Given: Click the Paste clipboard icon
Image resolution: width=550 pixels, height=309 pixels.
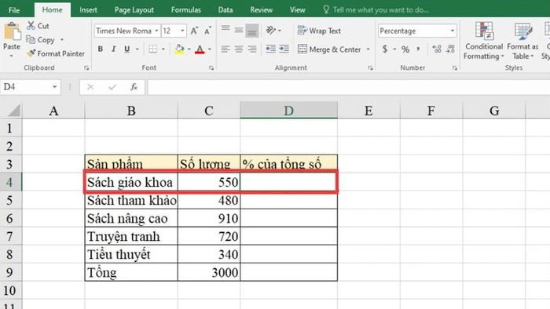Looking at the screenshot, I should tap(12, 32).
